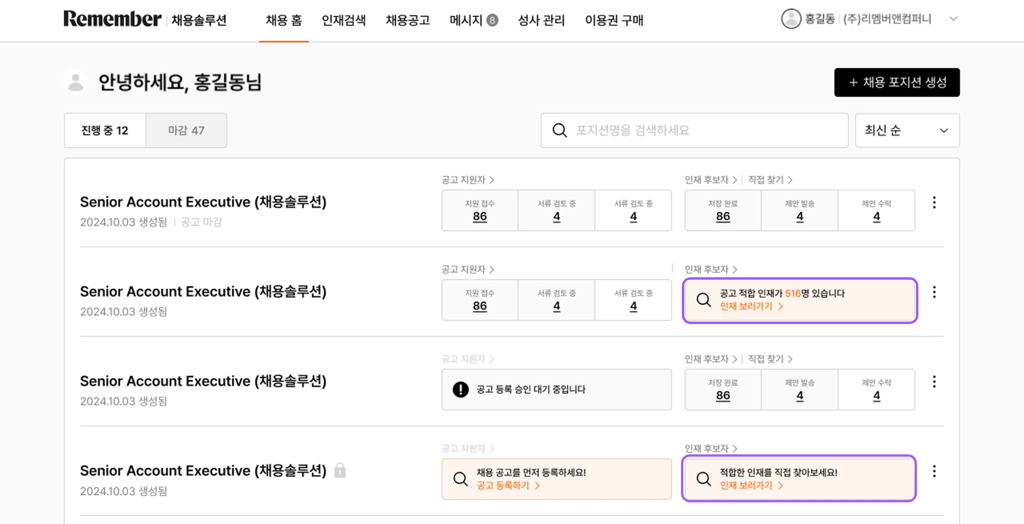Click 인재 보러가기 in 적합한 인재를 직접 찾아보세요 banner
This screenshot has width=1024, height=524.
click(x=751, y=485)
